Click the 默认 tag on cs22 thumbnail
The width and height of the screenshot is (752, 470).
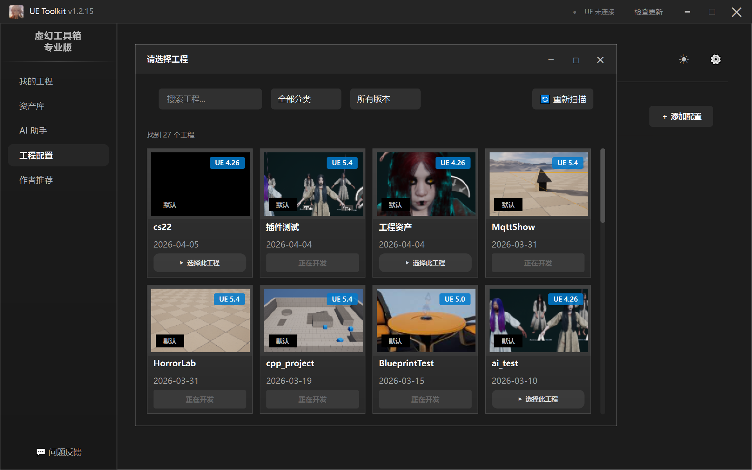click(x=170, y=205)
